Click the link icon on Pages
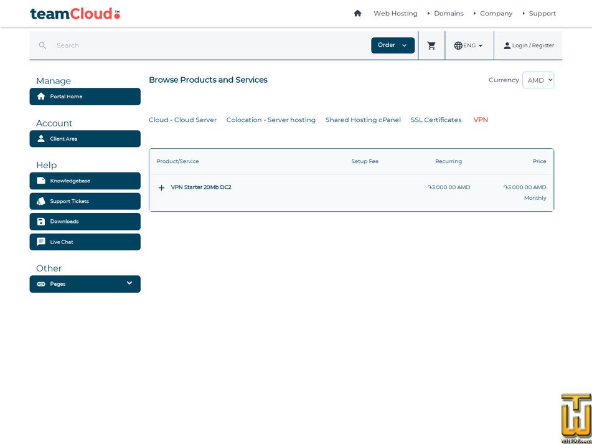Viewport: 592px width, 444px height. 41,284
